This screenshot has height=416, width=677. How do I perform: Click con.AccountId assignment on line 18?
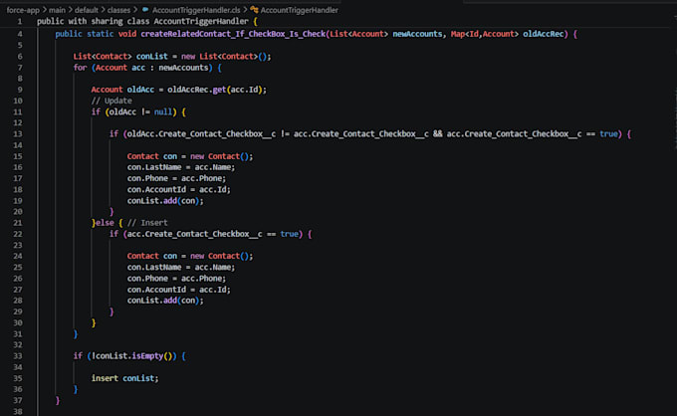(179, 189)
